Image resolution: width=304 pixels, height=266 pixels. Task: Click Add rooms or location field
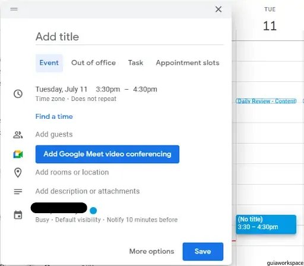[72, 172]
